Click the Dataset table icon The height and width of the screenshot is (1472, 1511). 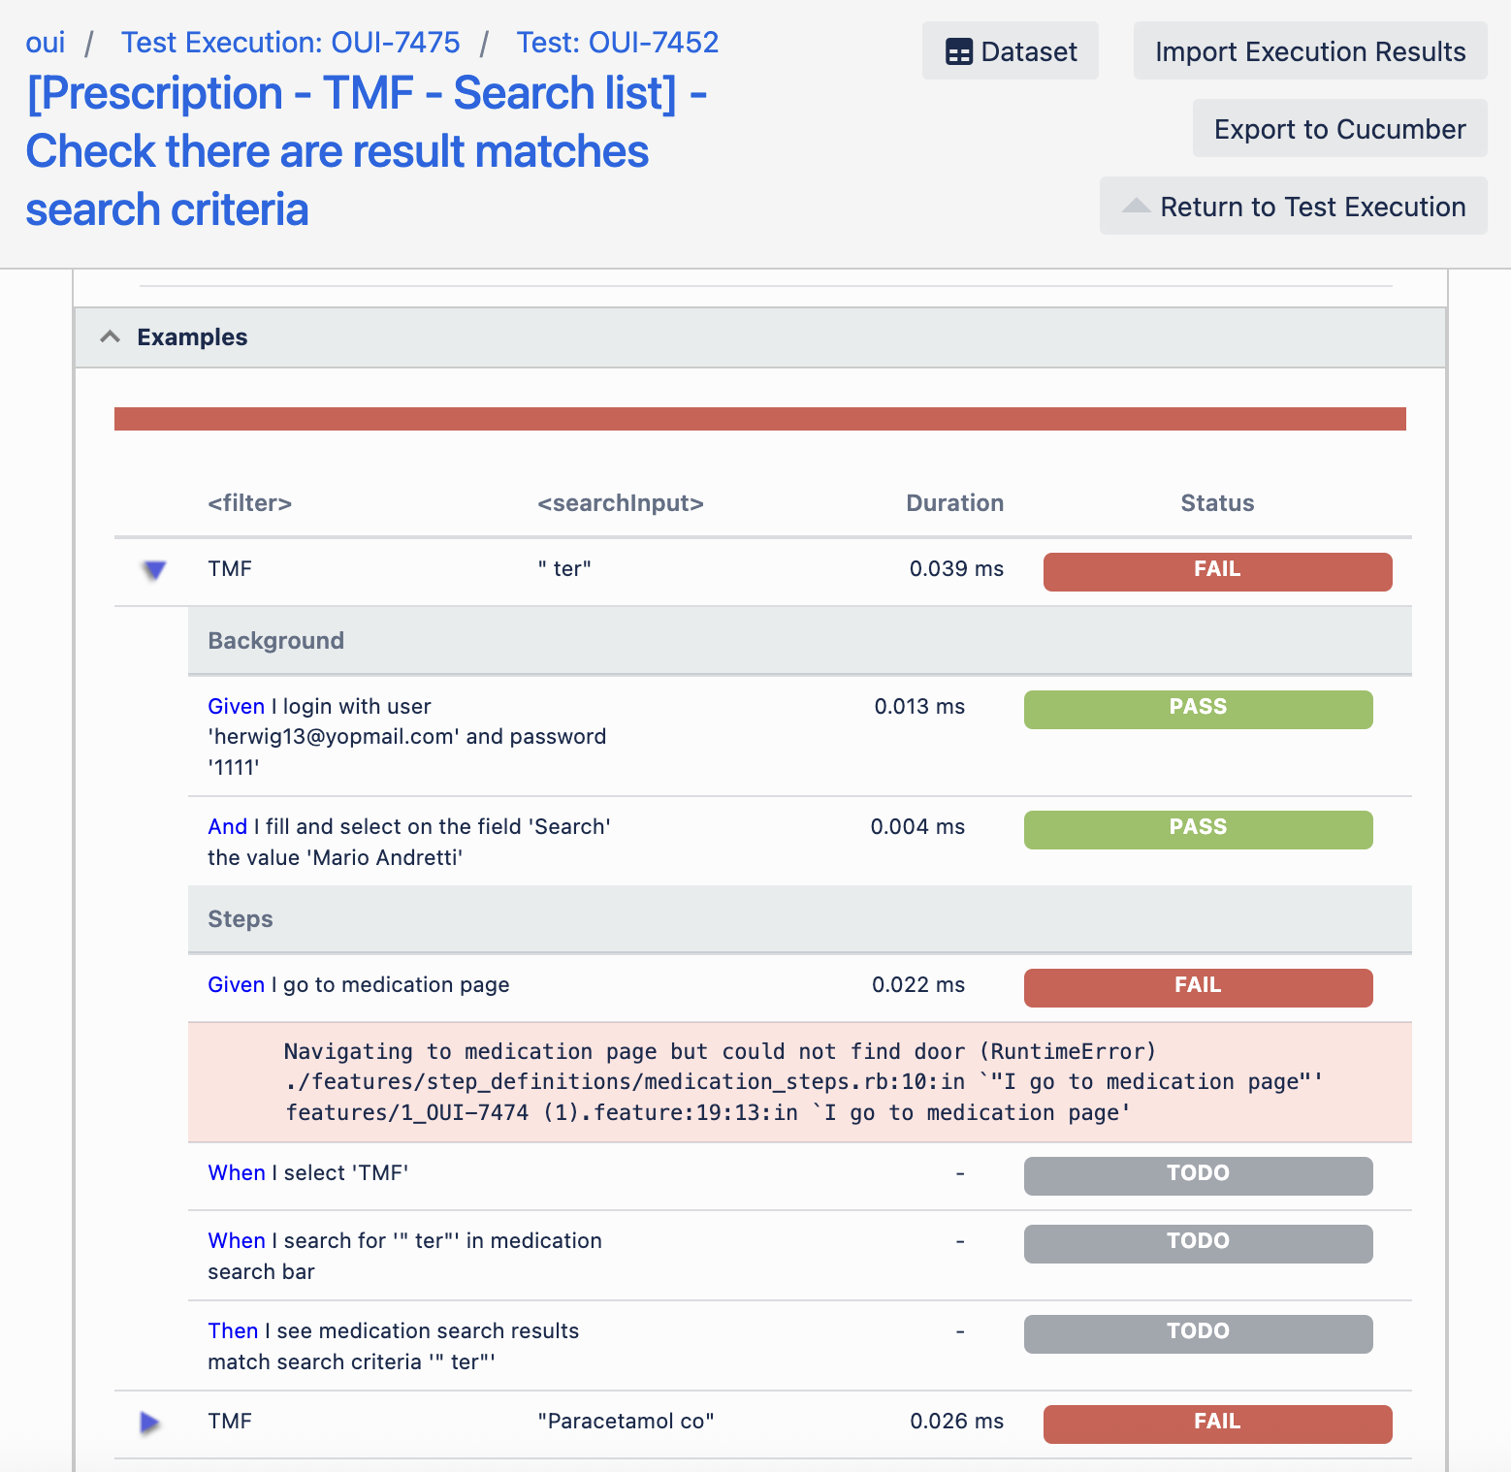tap(959, 52)
